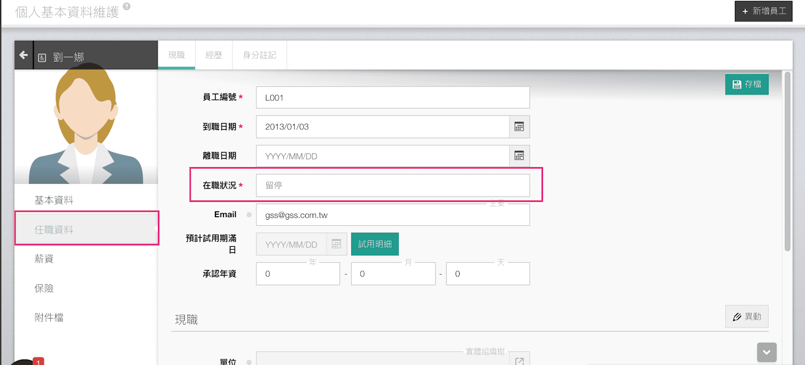Switch to the 身分註記 tab
Image resolution: width=805 pixels, height=365 pixels.
(259, 55)
